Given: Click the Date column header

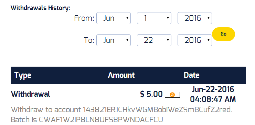Looking at the screenshot, I should click(x=213, y=75).
